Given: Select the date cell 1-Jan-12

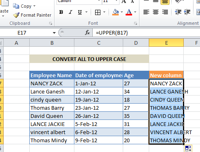Looking at the screenshot, I should [99, 83].
